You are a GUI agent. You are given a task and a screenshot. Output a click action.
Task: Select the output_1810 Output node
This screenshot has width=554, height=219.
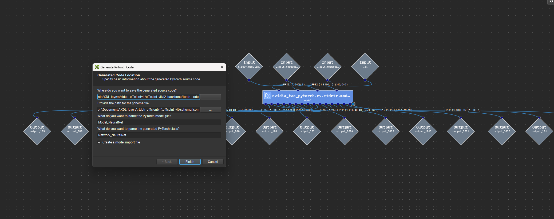pos(502,131)
